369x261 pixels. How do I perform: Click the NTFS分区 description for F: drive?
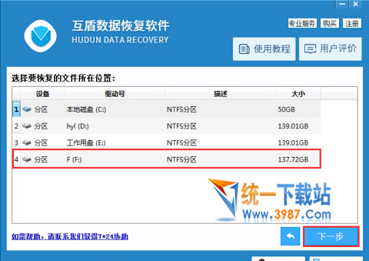coord(181,160)
